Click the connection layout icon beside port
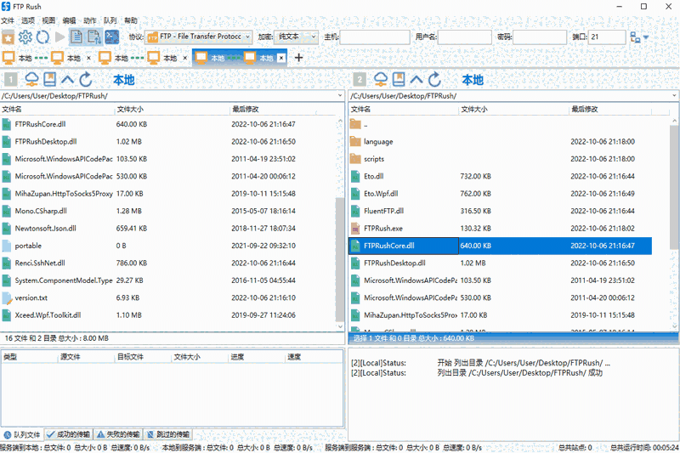 tap(635, 37)
